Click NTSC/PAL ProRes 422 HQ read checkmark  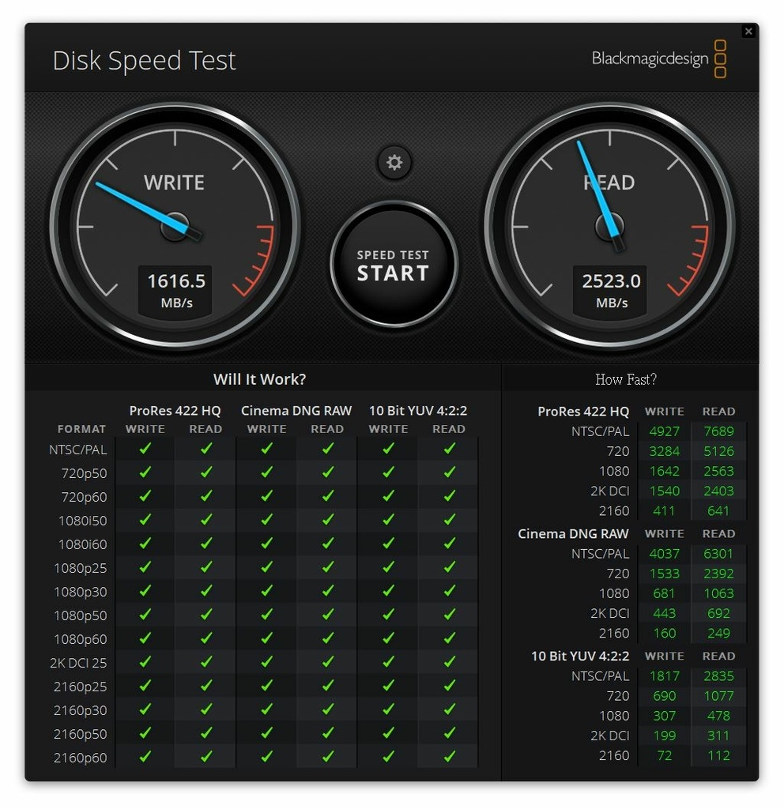click(x=206, y=449)
